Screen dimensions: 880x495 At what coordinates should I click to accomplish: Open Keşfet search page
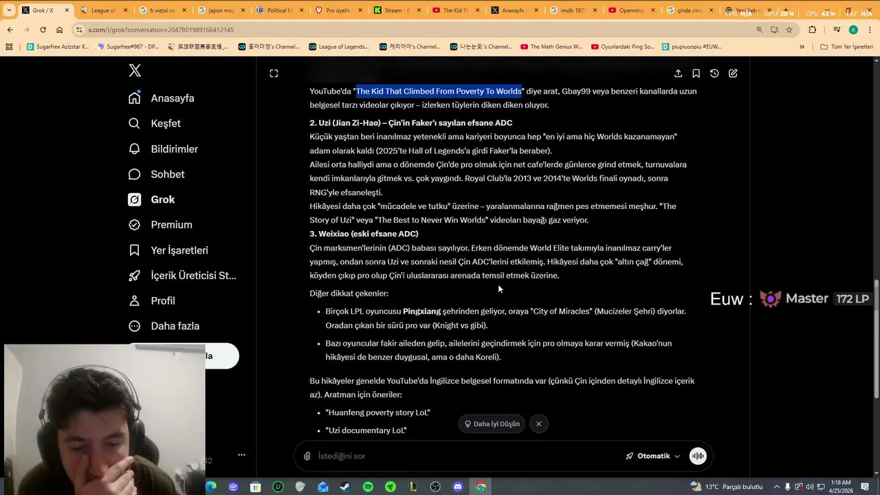155,124
